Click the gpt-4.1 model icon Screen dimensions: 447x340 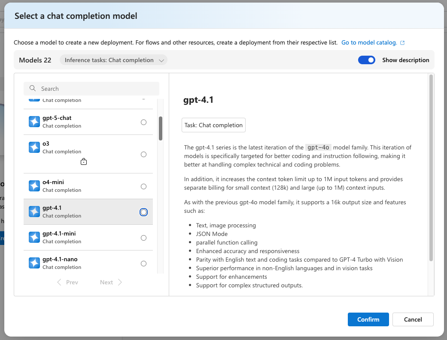pyautogui.click(x=34, y=212)
